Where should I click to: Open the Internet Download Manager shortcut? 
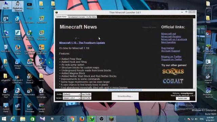[29, 35]
